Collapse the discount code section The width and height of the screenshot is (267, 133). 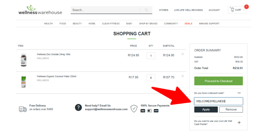[239, 93]
